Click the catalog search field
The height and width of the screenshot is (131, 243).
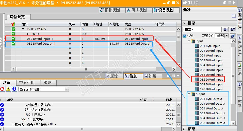click(202, 29)
